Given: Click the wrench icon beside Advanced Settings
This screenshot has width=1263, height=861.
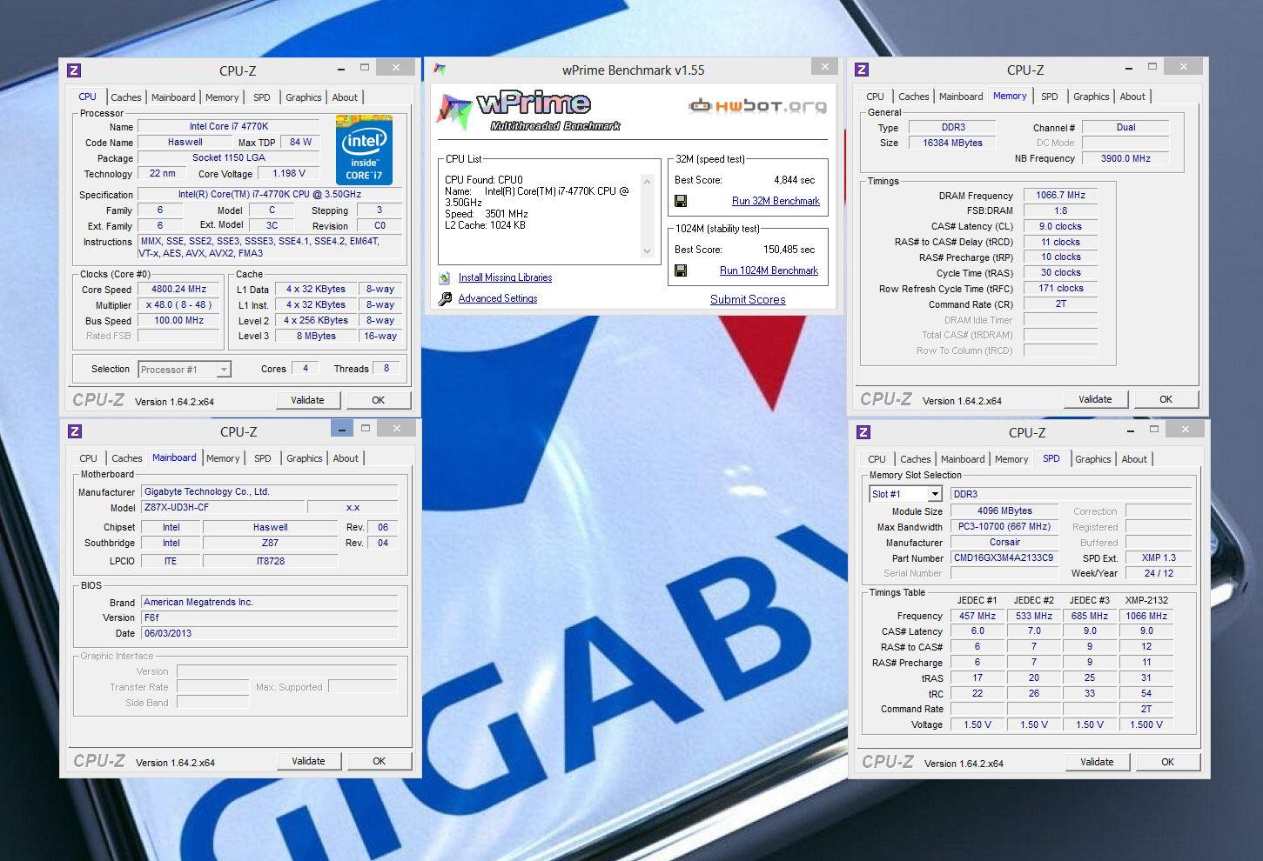Looking at the screenshot, I should pyautogui.click(x=445, y=298).
